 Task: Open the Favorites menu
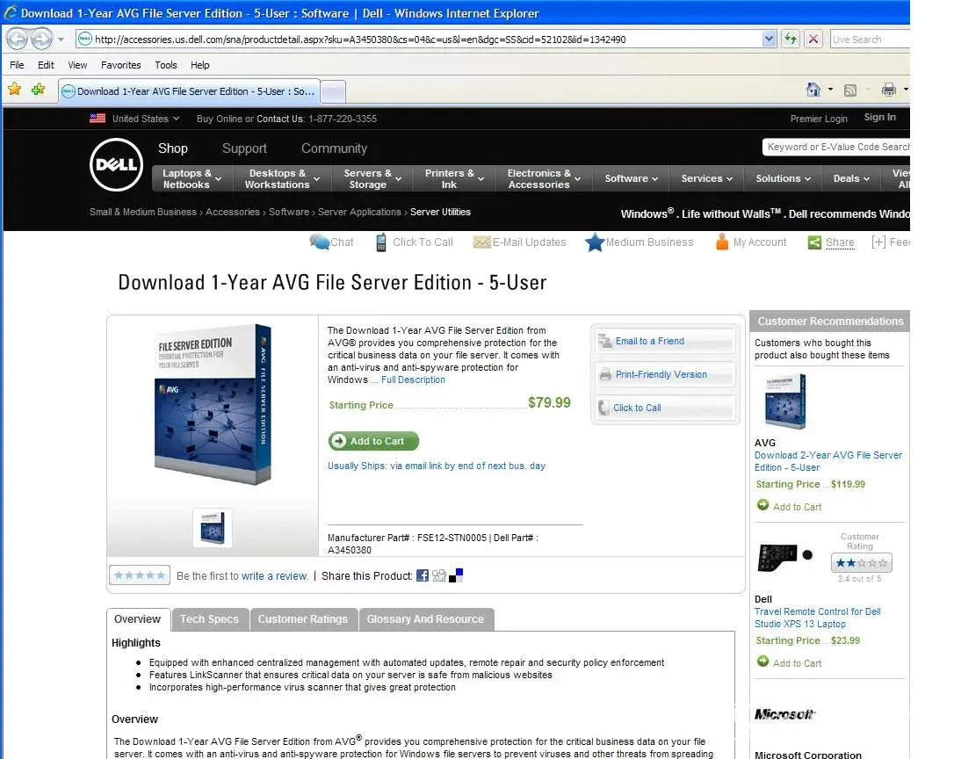pos(120,65)
